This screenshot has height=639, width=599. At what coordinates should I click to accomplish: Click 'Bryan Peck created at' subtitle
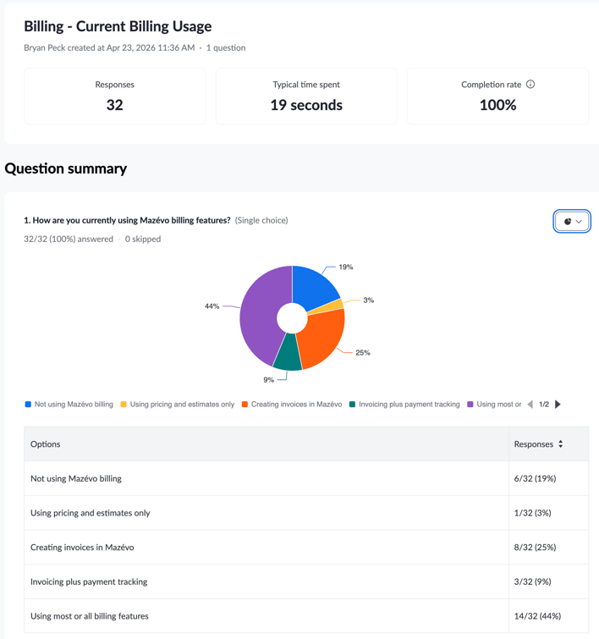pyautogui.click(x=109, y=47)
